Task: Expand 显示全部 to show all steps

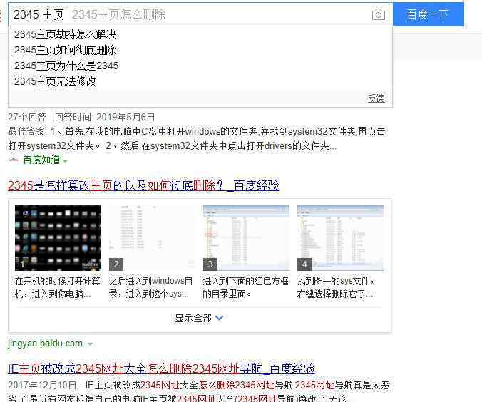Action: click(199, 318)
